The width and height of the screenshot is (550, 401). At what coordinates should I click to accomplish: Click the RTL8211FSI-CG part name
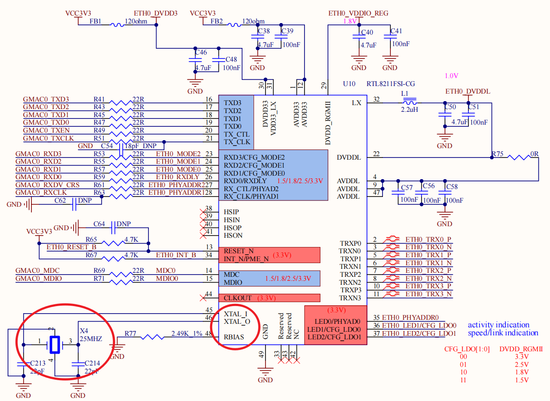coord(390,84)
